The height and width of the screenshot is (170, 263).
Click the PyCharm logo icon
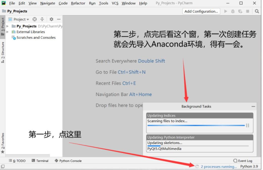click(x=4, y=3)
